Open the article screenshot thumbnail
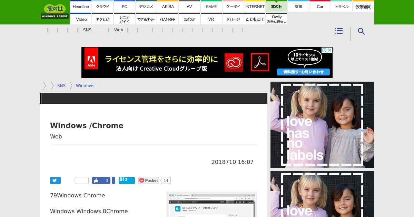This screenshot has width=414, height=217. pyautogui.click(x=212, y=205)
